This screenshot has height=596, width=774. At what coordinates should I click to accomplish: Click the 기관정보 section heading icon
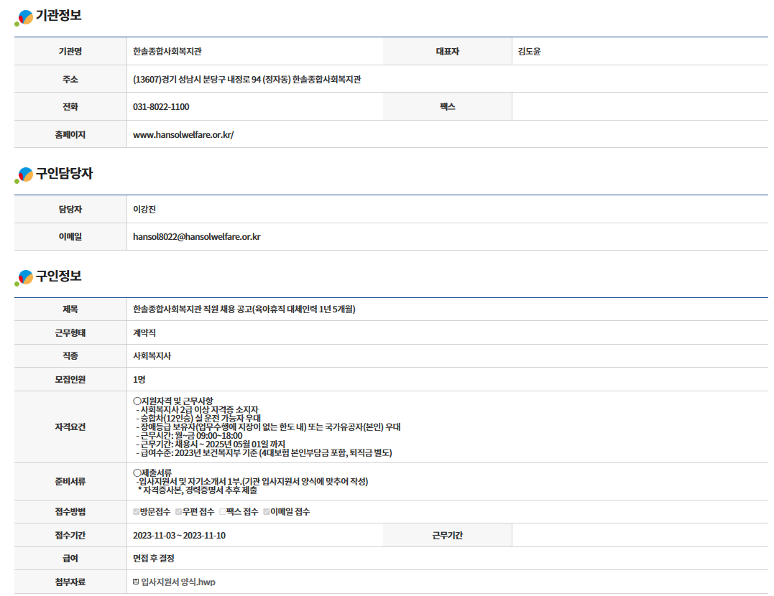[x=24, y=17]
